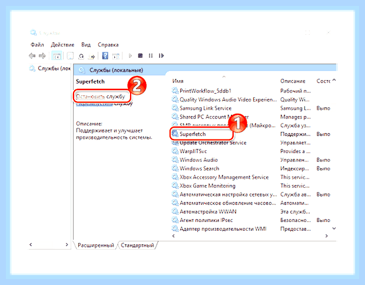Open the Вид menu
This screenshot has height=285, width=365.
pos(86,45)
